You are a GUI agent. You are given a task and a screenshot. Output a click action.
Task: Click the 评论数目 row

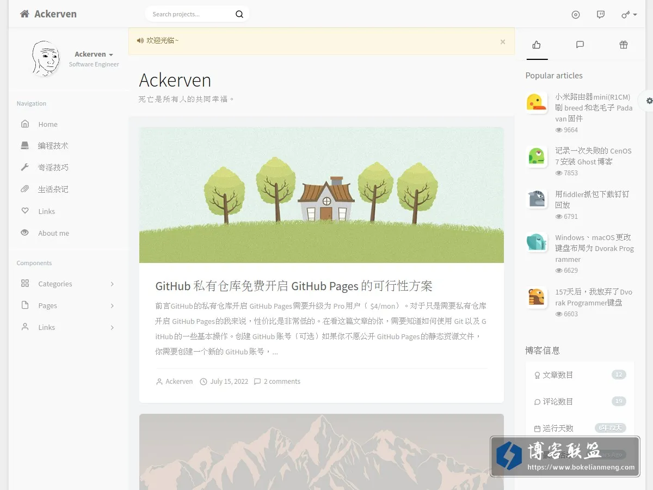[580, 401]
